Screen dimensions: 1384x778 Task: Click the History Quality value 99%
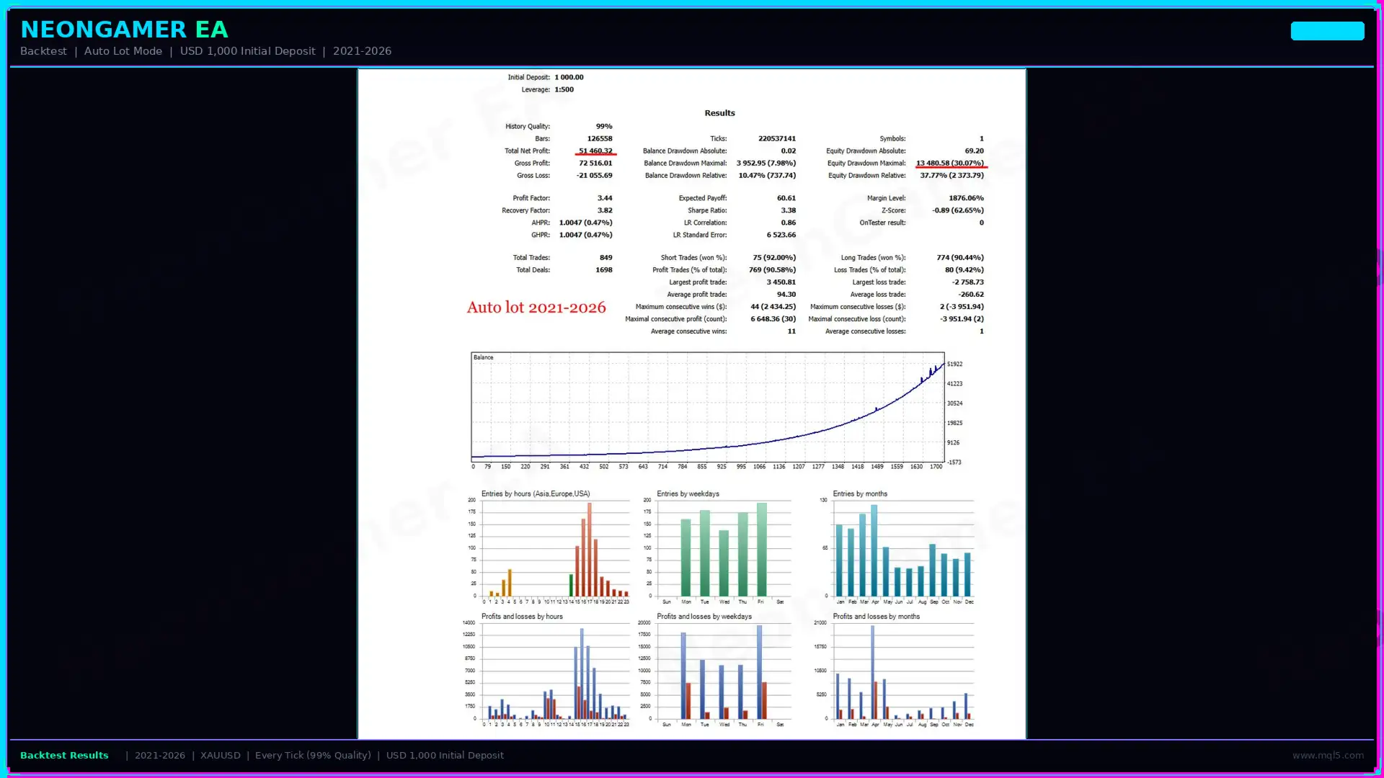(604, 126)
